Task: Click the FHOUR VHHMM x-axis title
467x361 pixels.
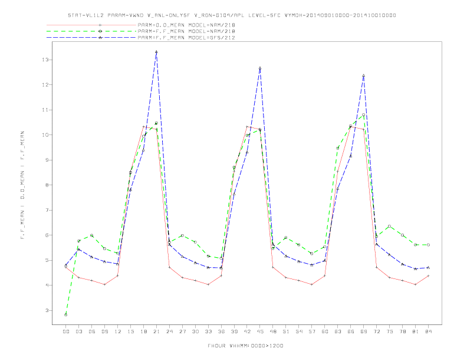Action: pyautogui.click(x=245, y=346)
